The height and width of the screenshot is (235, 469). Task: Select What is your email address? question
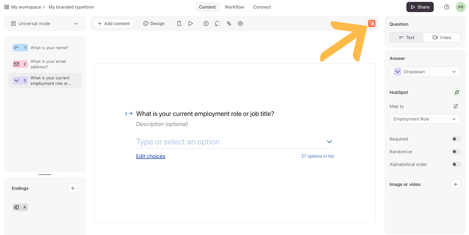[x=45, y=64]
